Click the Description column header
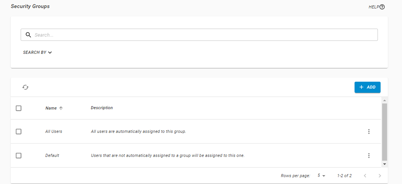This screenshot has width=402, height=184. tap(102, 108)
